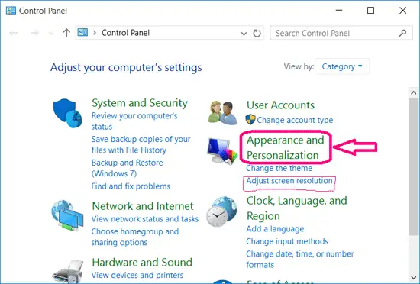Open Review your computer's status
420x284 pixels.
134,121
